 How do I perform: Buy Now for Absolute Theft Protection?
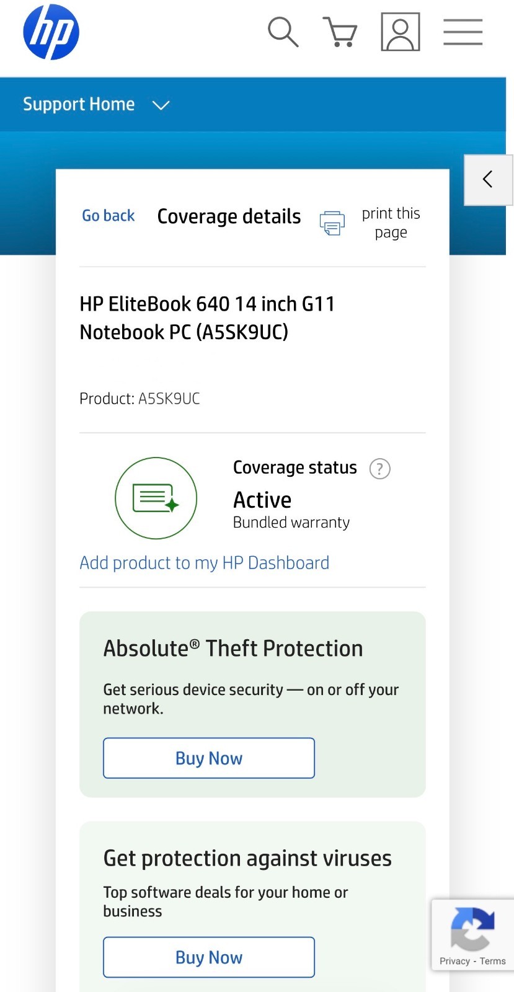pyautogui.click(x=209, y=758)
